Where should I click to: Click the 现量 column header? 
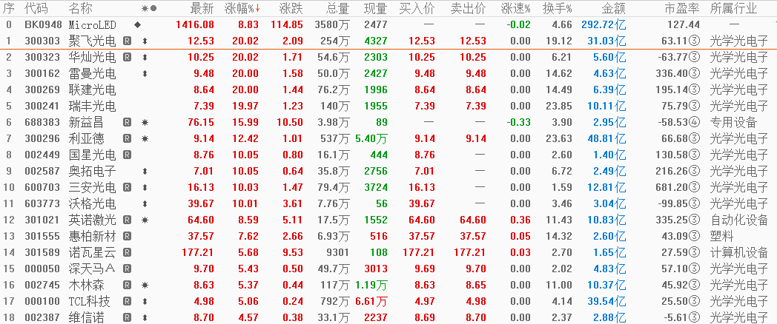pyautogui.click(x=376, y=8)
